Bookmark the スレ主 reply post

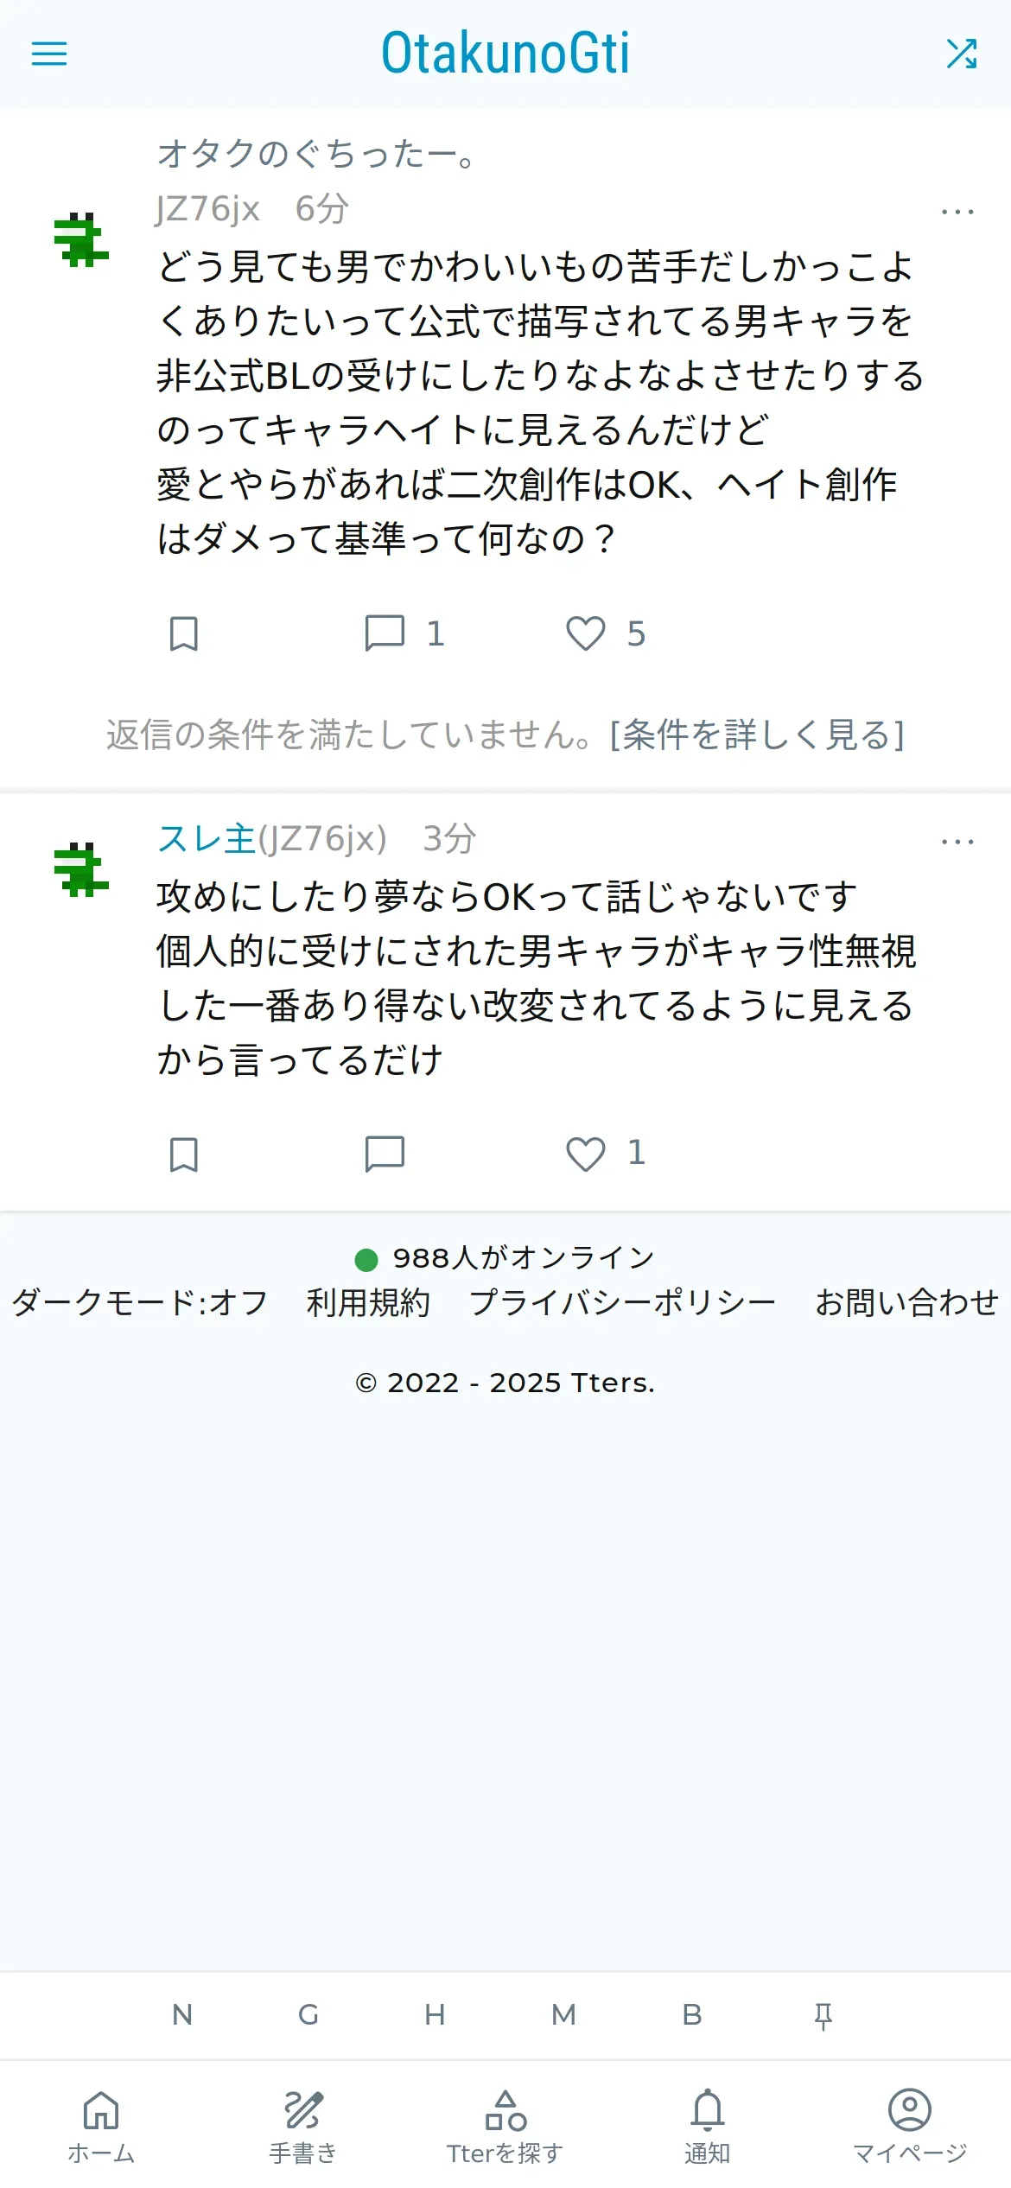pos(183,1154)
